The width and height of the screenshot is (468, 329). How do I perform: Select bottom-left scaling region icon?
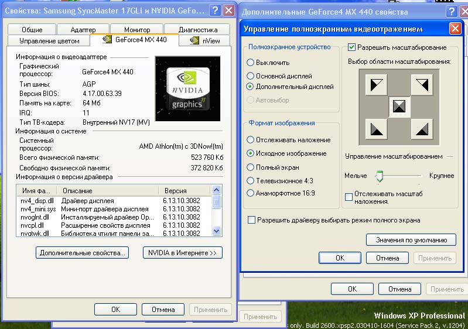pyautogui.click(x=377, y=129)
